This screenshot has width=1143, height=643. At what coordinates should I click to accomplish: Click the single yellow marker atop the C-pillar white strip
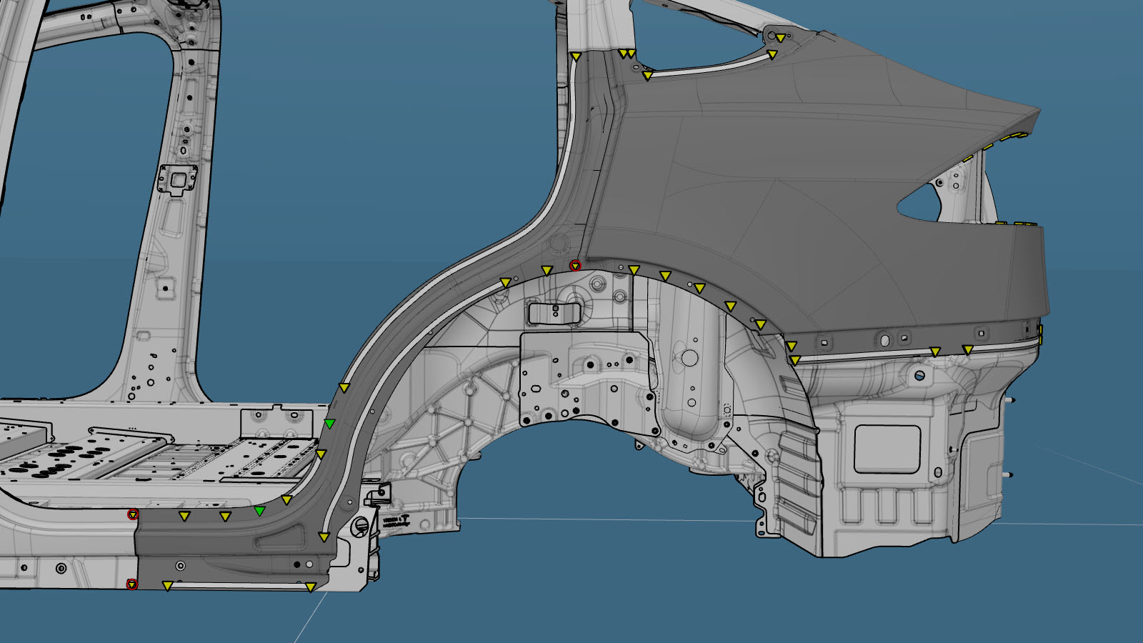(x=576, y=56)
